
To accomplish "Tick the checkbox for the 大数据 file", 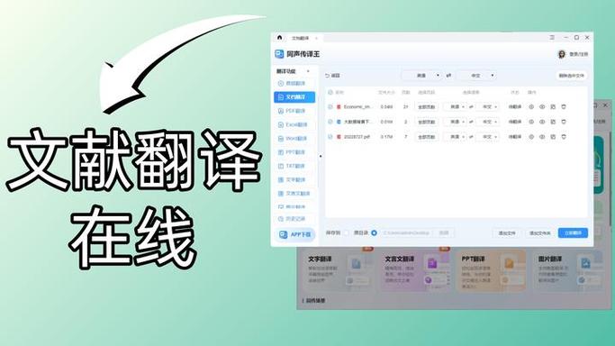I will pos(330,122).
